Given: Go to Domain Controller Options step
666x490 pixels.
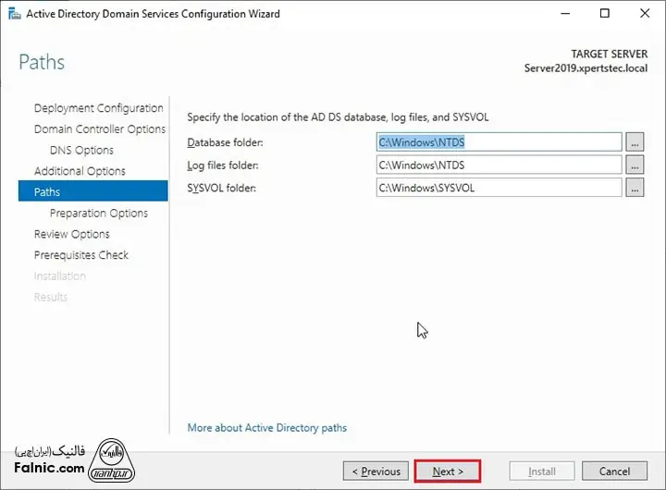Looking at the screenshot, I should 100,129.
